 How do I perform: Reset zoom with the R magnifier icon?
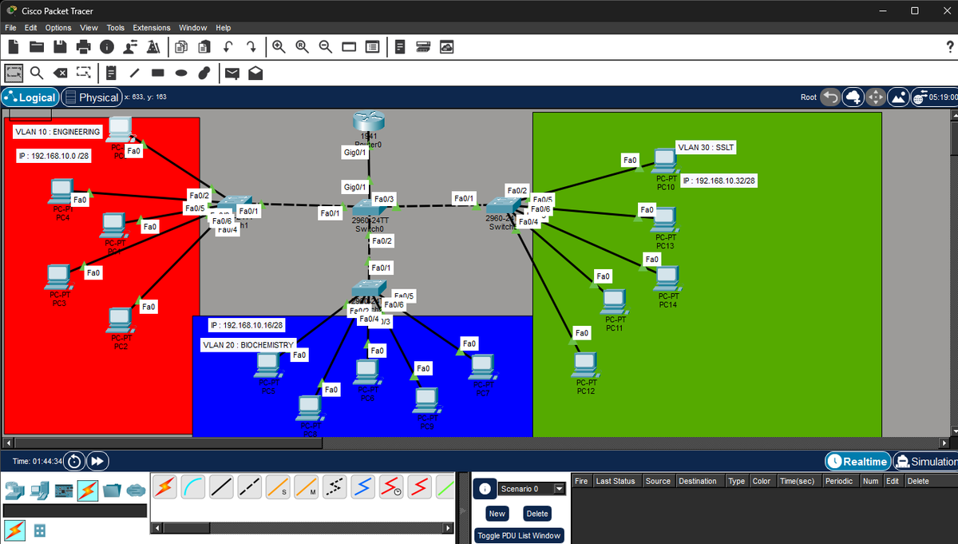coord(303,47)
